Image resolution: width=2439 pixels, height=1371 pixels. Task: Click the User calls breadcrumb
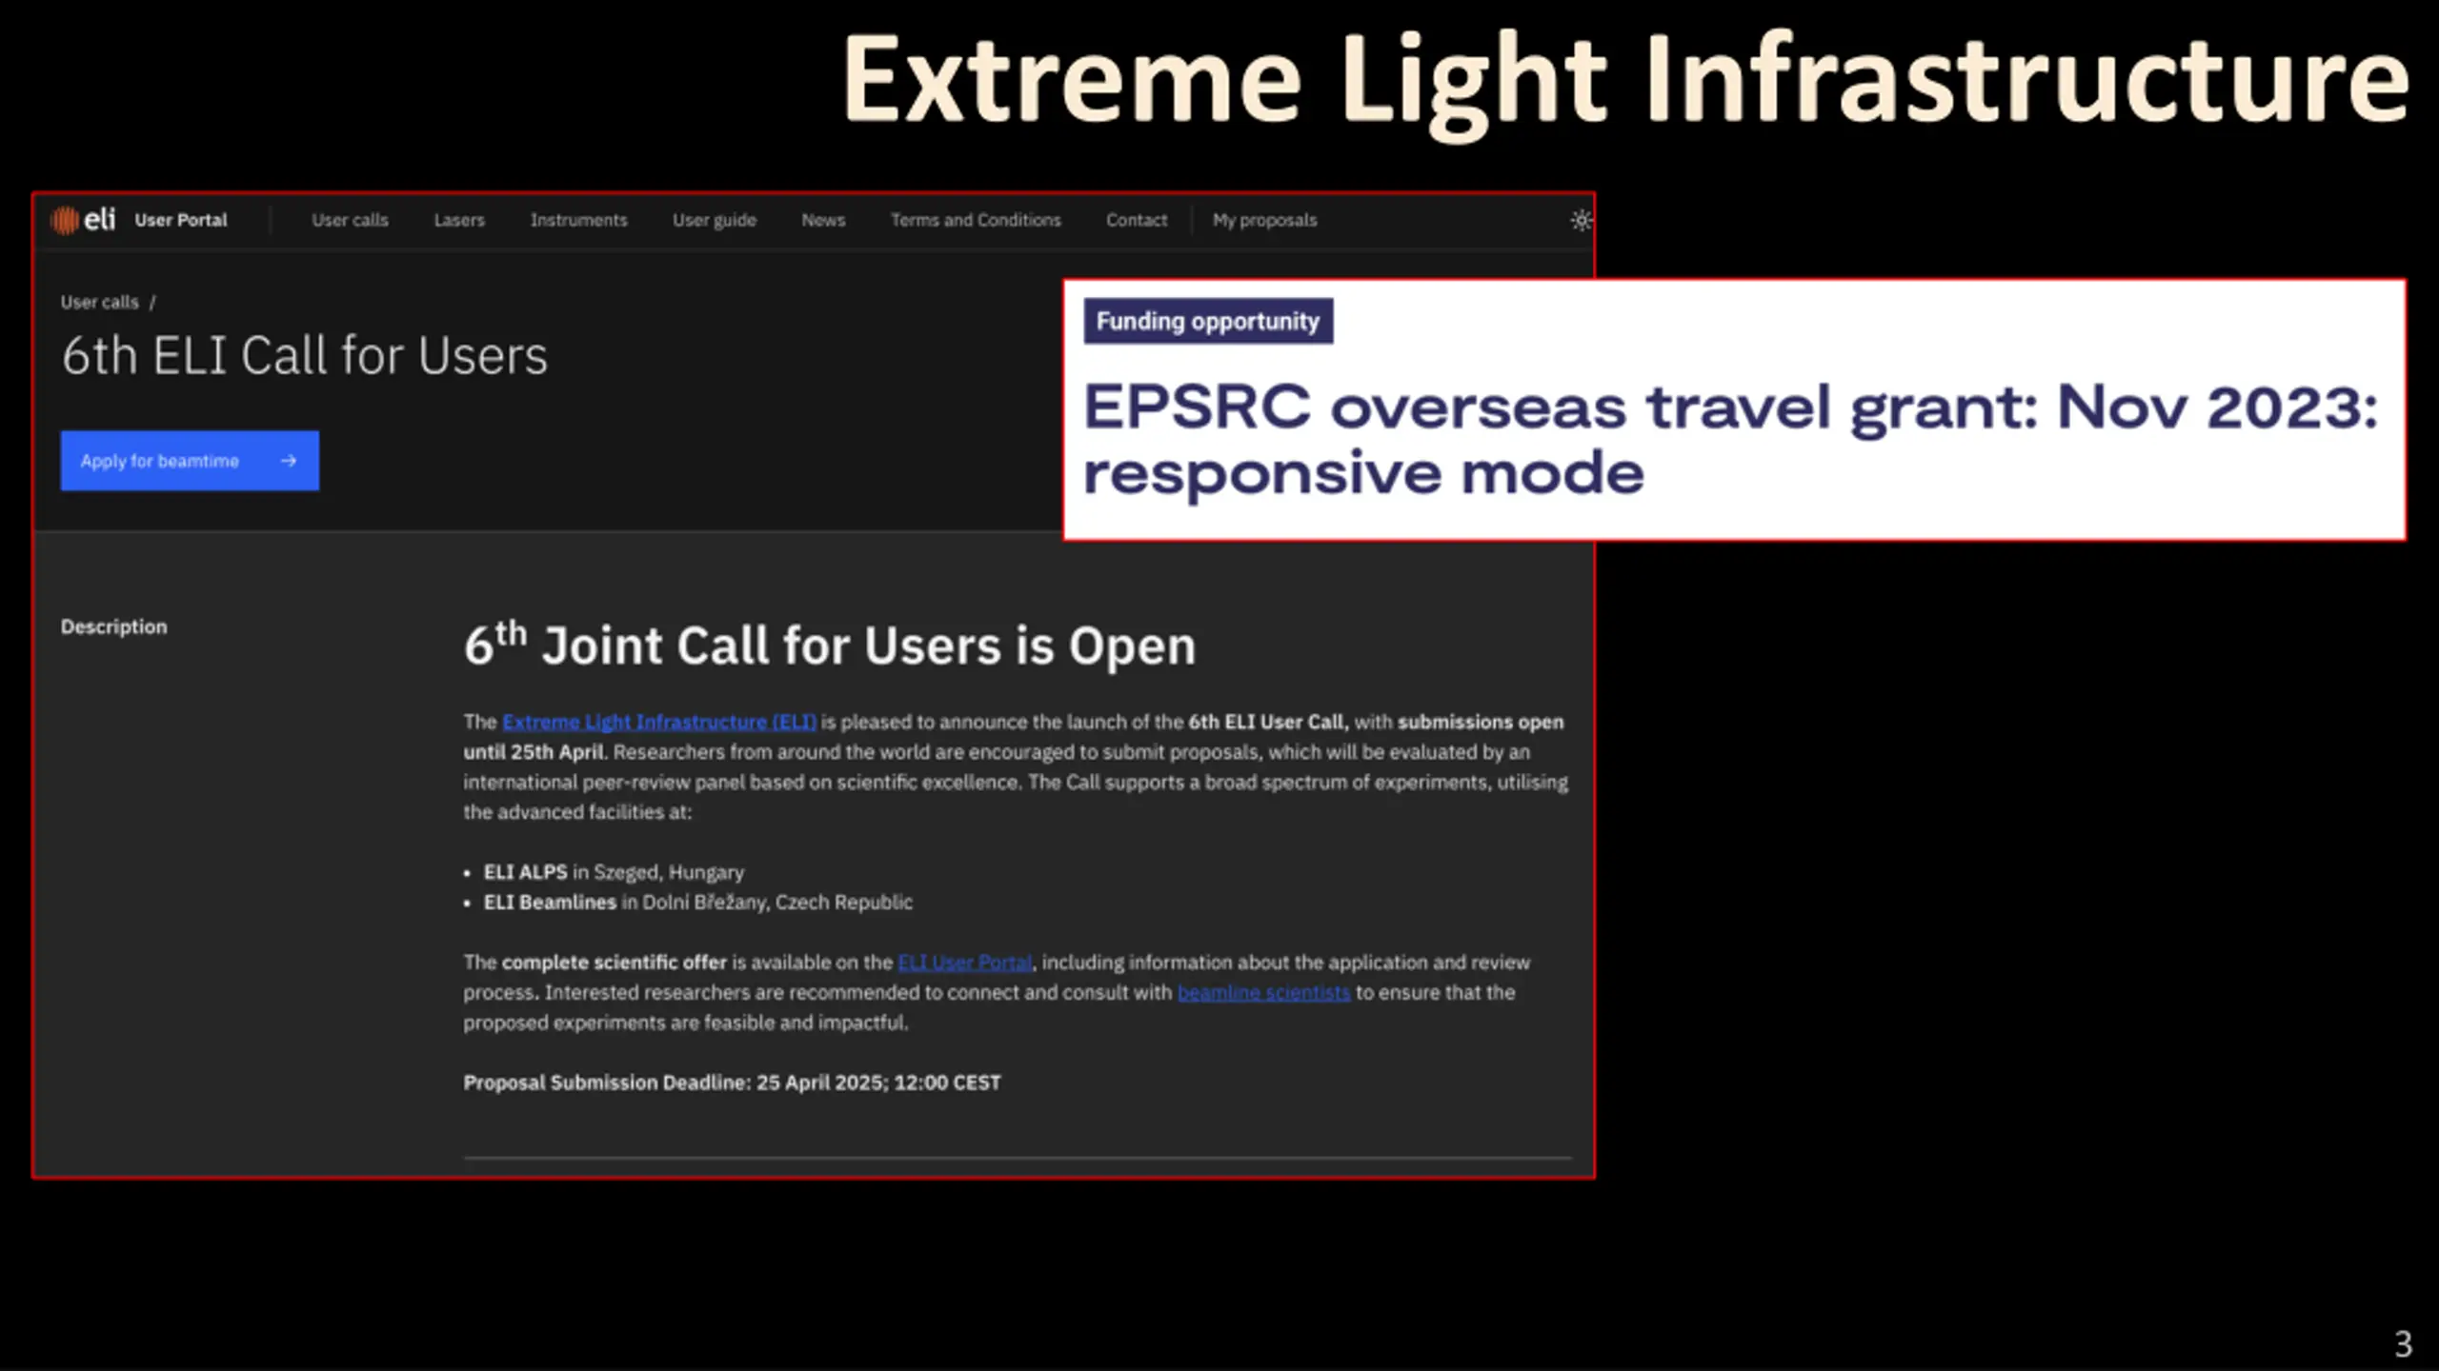coord(100,302)
